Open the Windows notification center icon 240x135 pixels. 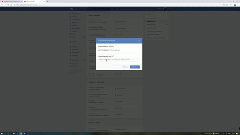[237, 133]
